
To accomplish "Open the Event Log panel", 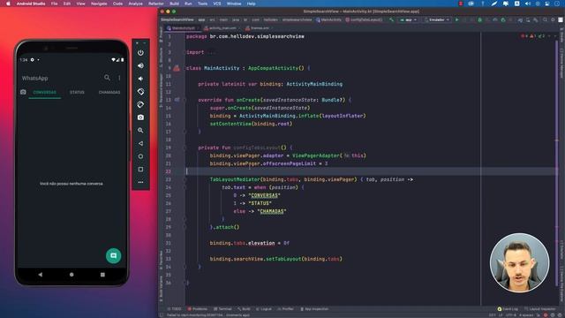I will coord(508,309).
